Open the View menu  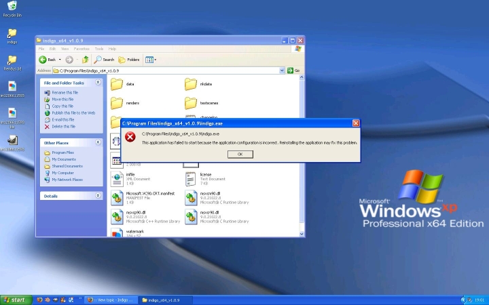click(x=65, y=49)
